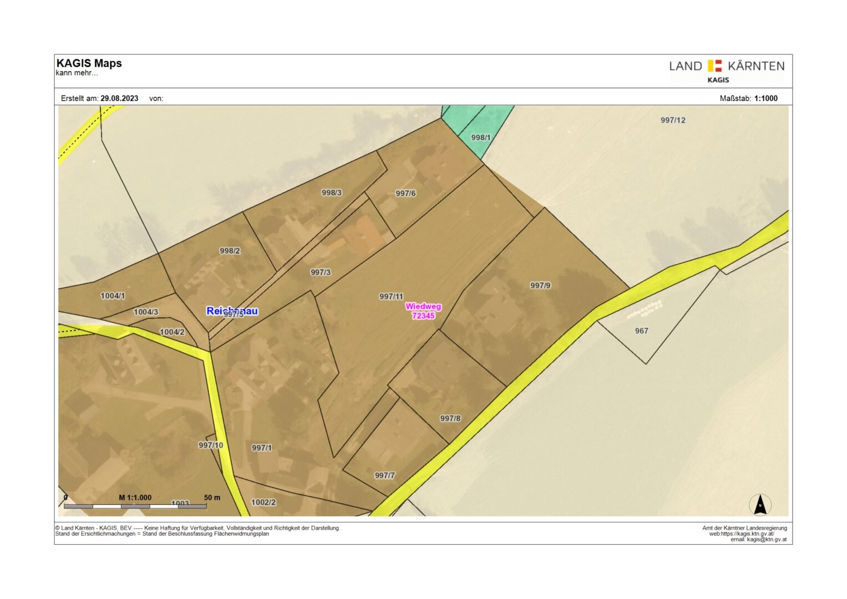Select parcel label 997/7
This screenshot has height=599, width=847.
384,476
